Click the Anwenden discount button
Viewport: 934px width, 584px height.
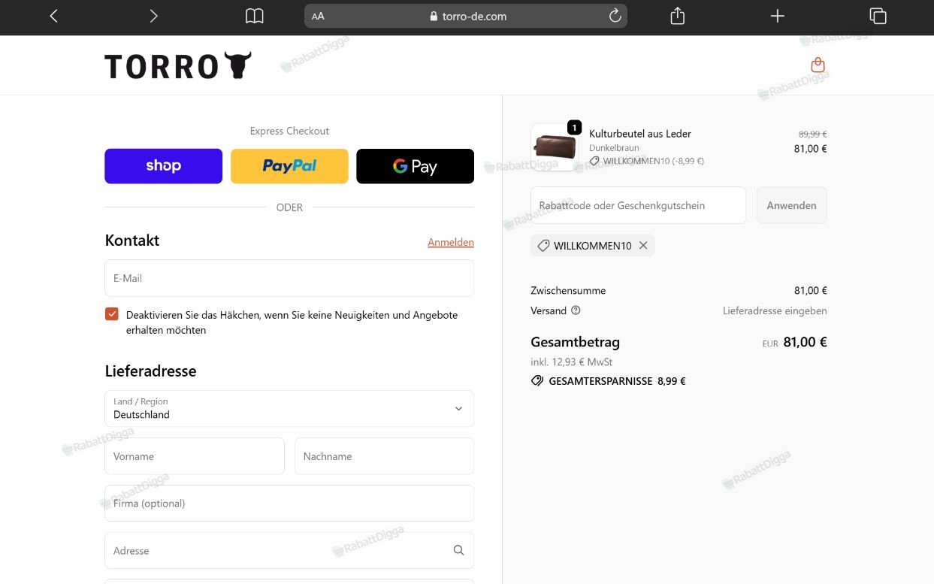point(791,205)
